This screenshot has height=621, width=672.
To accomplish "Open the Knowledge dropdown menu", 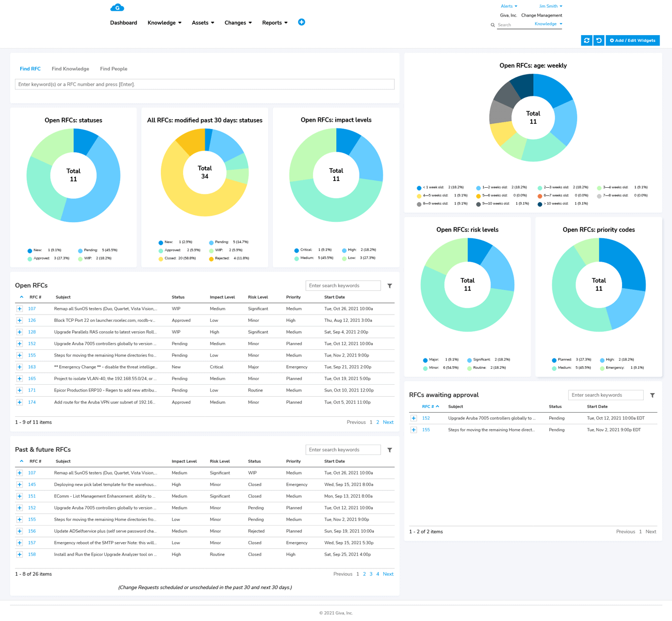I will pyautogui.click(x=164, y=23).
